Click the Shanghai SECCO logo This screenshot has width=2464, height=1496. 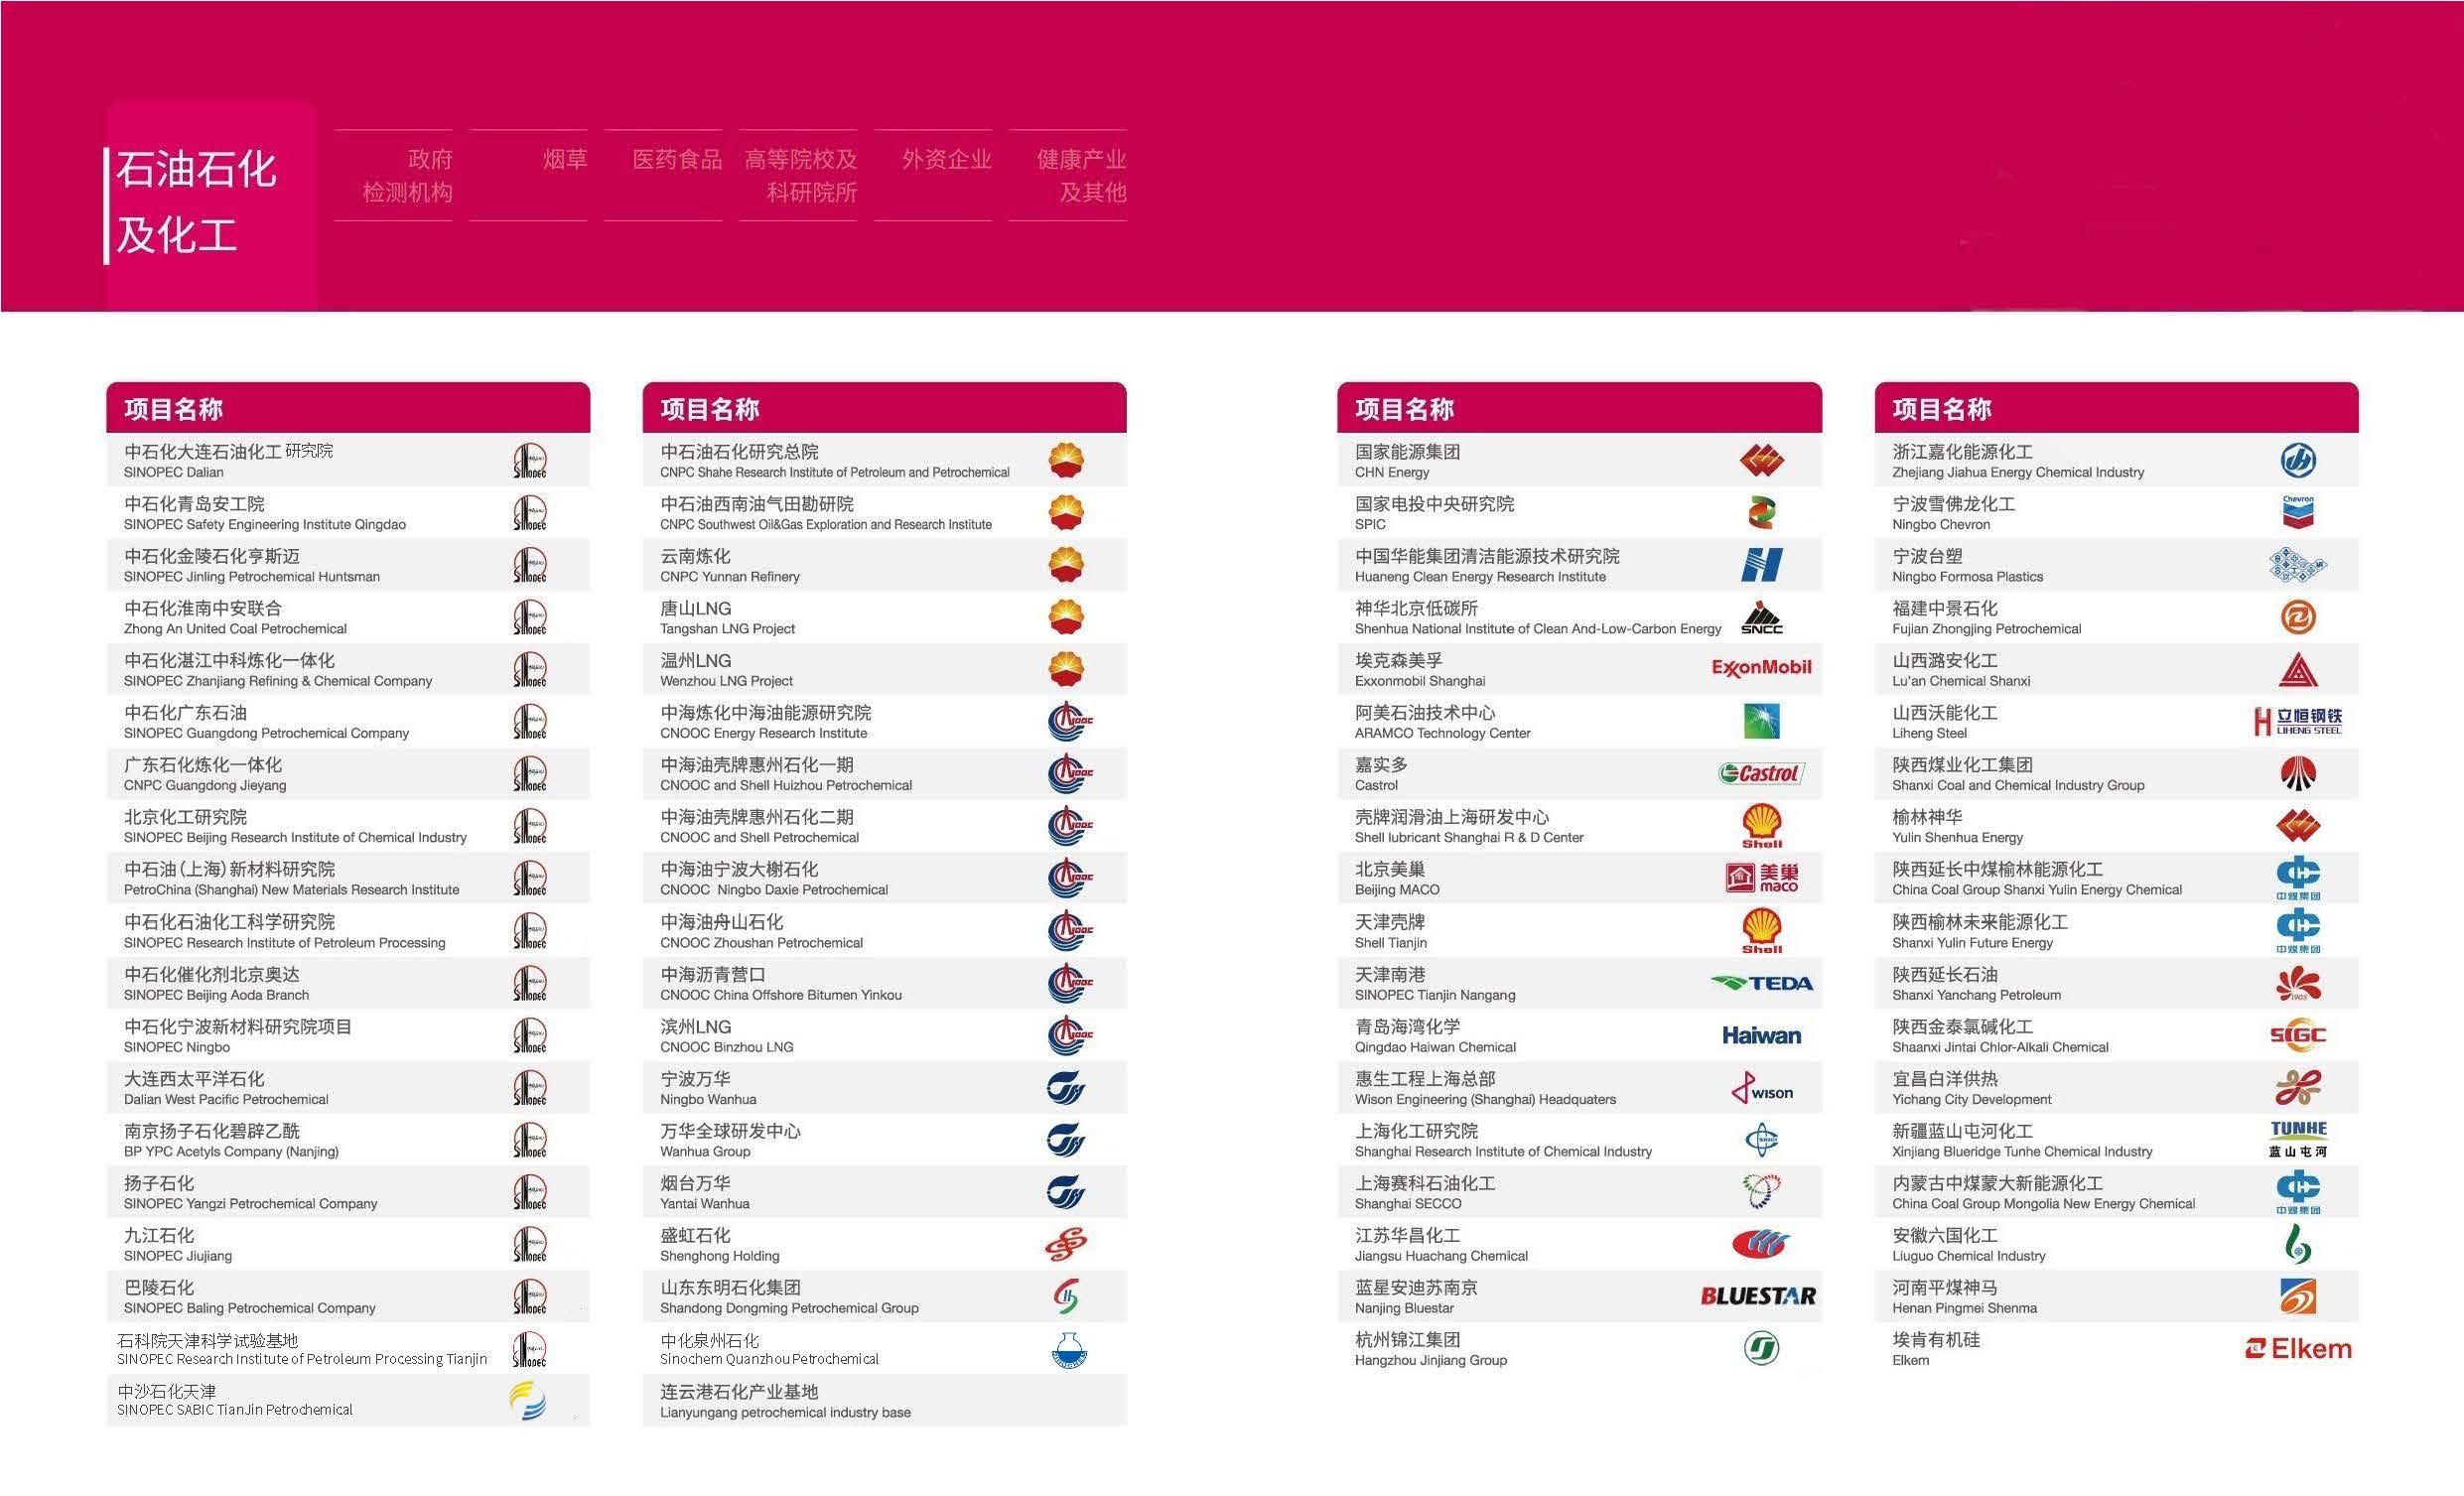tap(1761, 1192)
